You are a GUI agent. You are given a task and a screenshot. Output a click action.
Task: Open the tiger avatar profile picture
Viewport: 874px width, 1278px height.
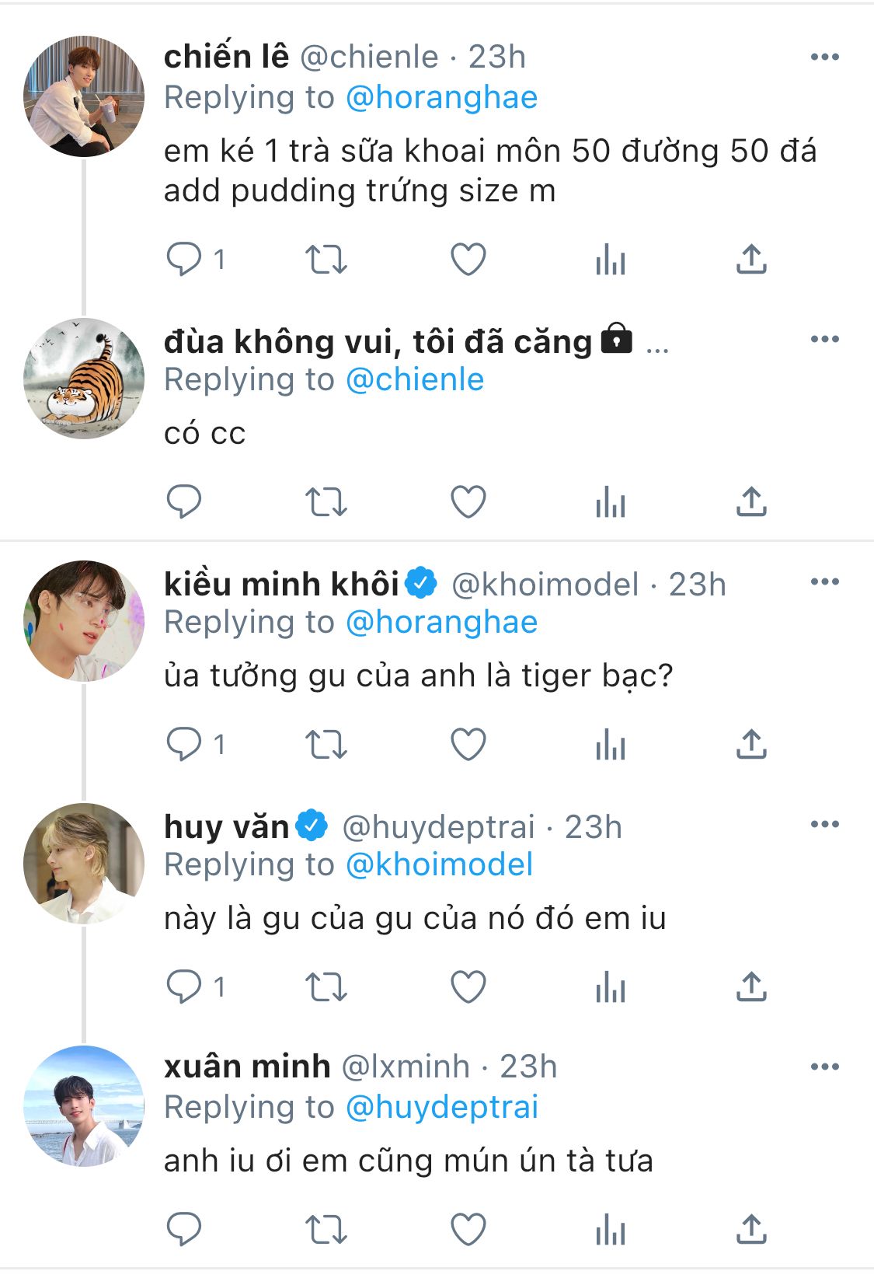84,379
